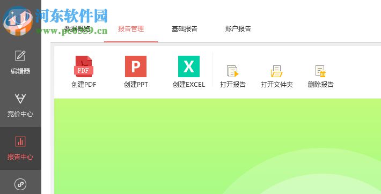Click the 删除报告 label
381x194 pixels.
[320, 85]
